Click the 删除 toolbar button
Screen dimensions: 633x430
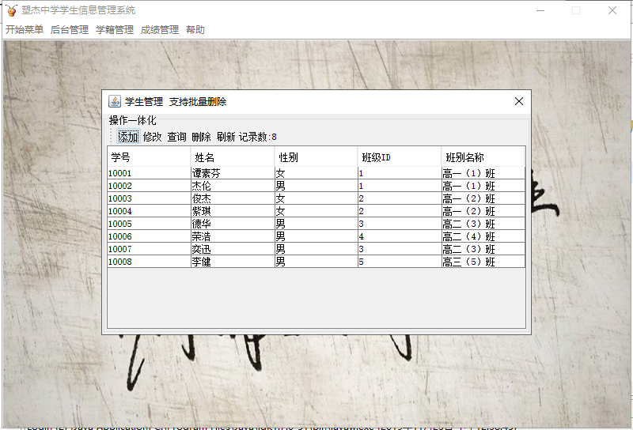tap(201, 137)
